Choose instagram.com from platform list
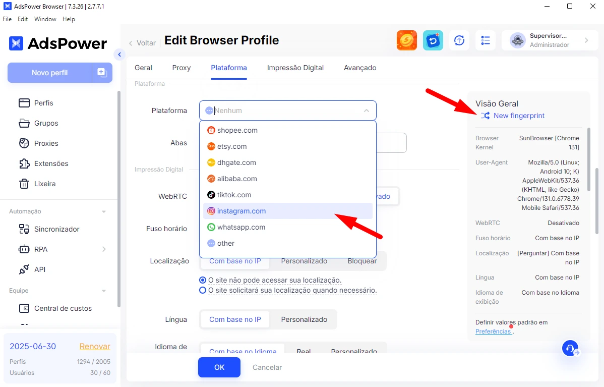 click(288, 211)
